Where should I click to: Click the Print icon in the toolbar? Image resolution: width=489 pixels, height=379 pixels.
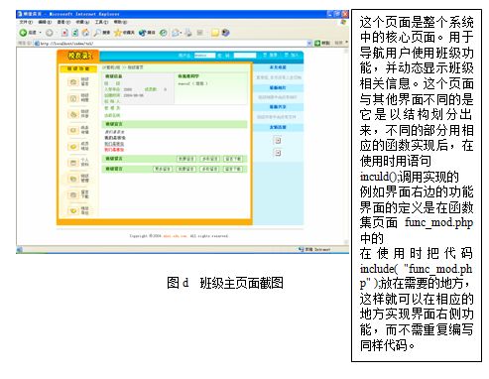pyautogui.click(x=188, y=33)
